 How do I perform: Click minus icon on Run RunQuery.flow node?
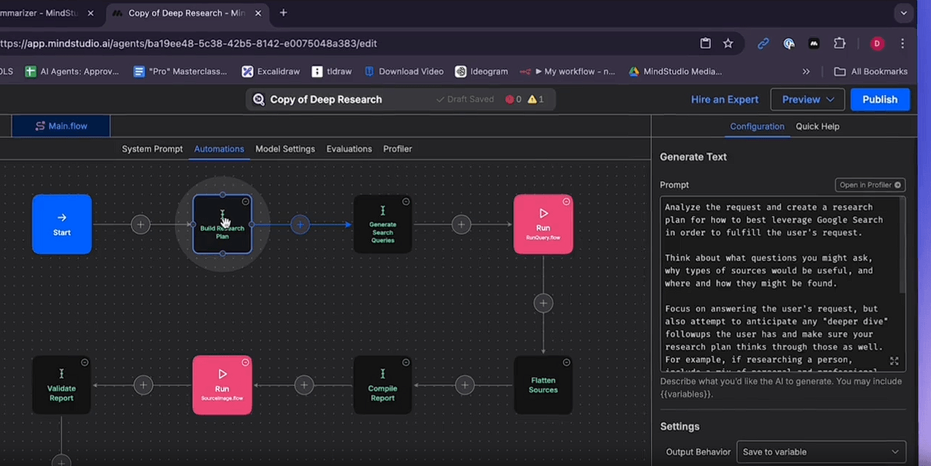point(566,201)
